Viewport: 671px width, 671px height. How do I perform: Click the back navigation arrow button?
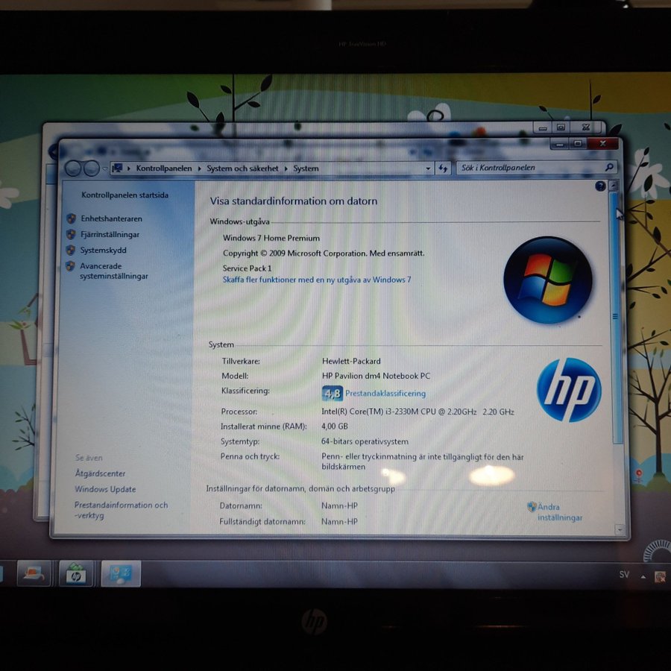coord(73,168)
